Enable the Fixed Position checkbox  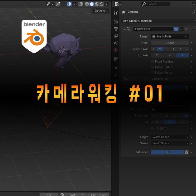click(152, 61)
